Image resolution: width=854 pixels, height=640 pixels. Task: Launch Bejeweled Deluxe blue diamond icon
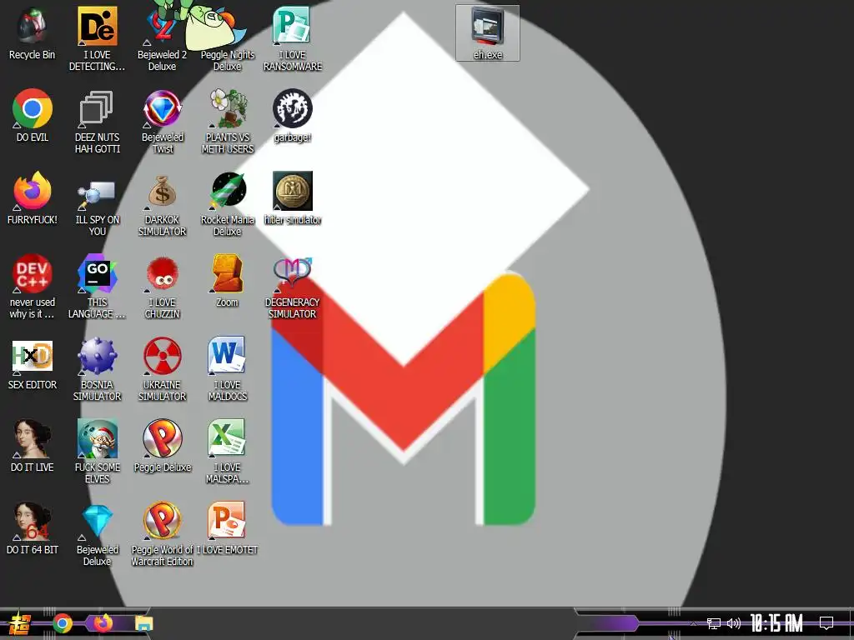click(x=97, y=535)
